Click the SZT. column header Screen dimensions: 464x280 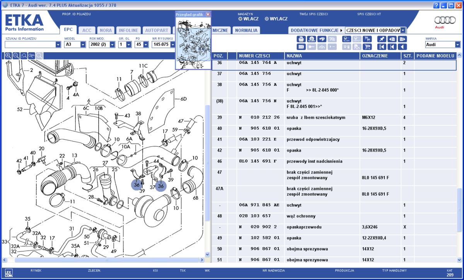point(407,56)
